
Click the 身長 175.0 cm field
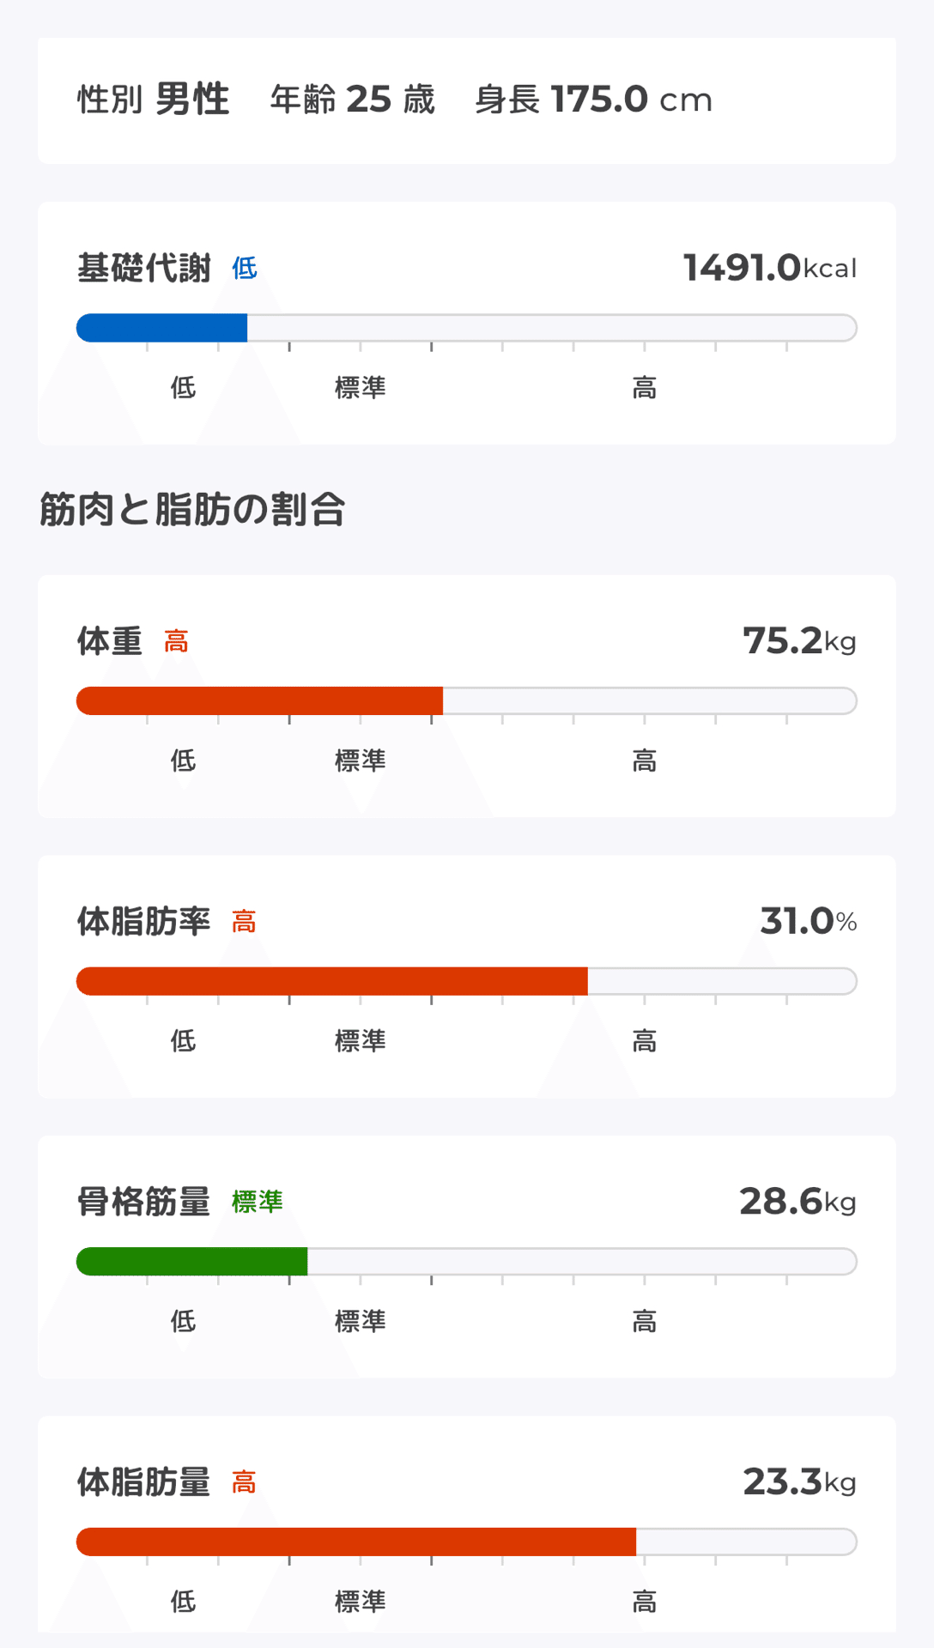tap(593, 100)
